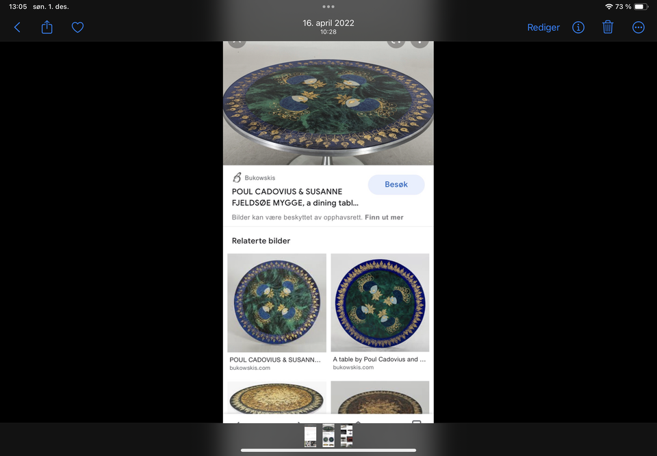Click the Besøk button
The width and height of the screenshot is (657, 456).
point(396,185)
